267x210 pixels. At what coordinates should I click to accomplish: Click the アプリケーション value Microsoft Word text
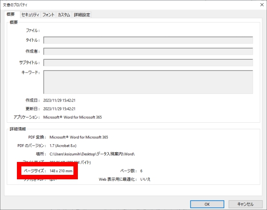[x=75, y=117]
